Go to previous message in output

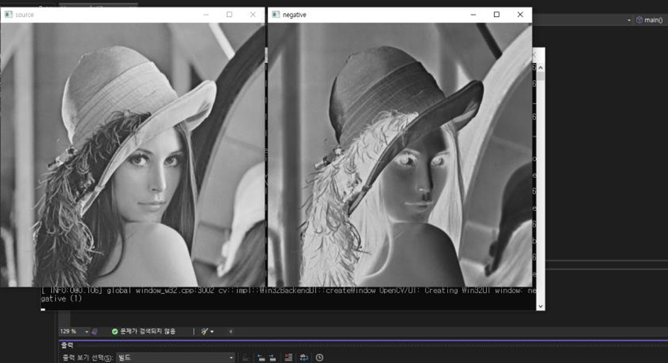(261, 357)
